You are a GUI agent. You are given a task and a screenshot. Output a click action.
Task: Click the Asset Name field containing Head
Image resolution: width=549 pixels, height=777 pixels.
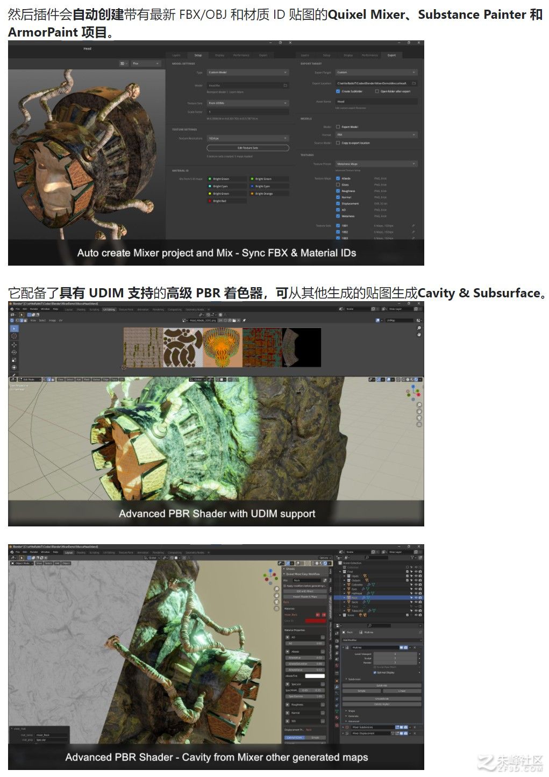(376, 101)
